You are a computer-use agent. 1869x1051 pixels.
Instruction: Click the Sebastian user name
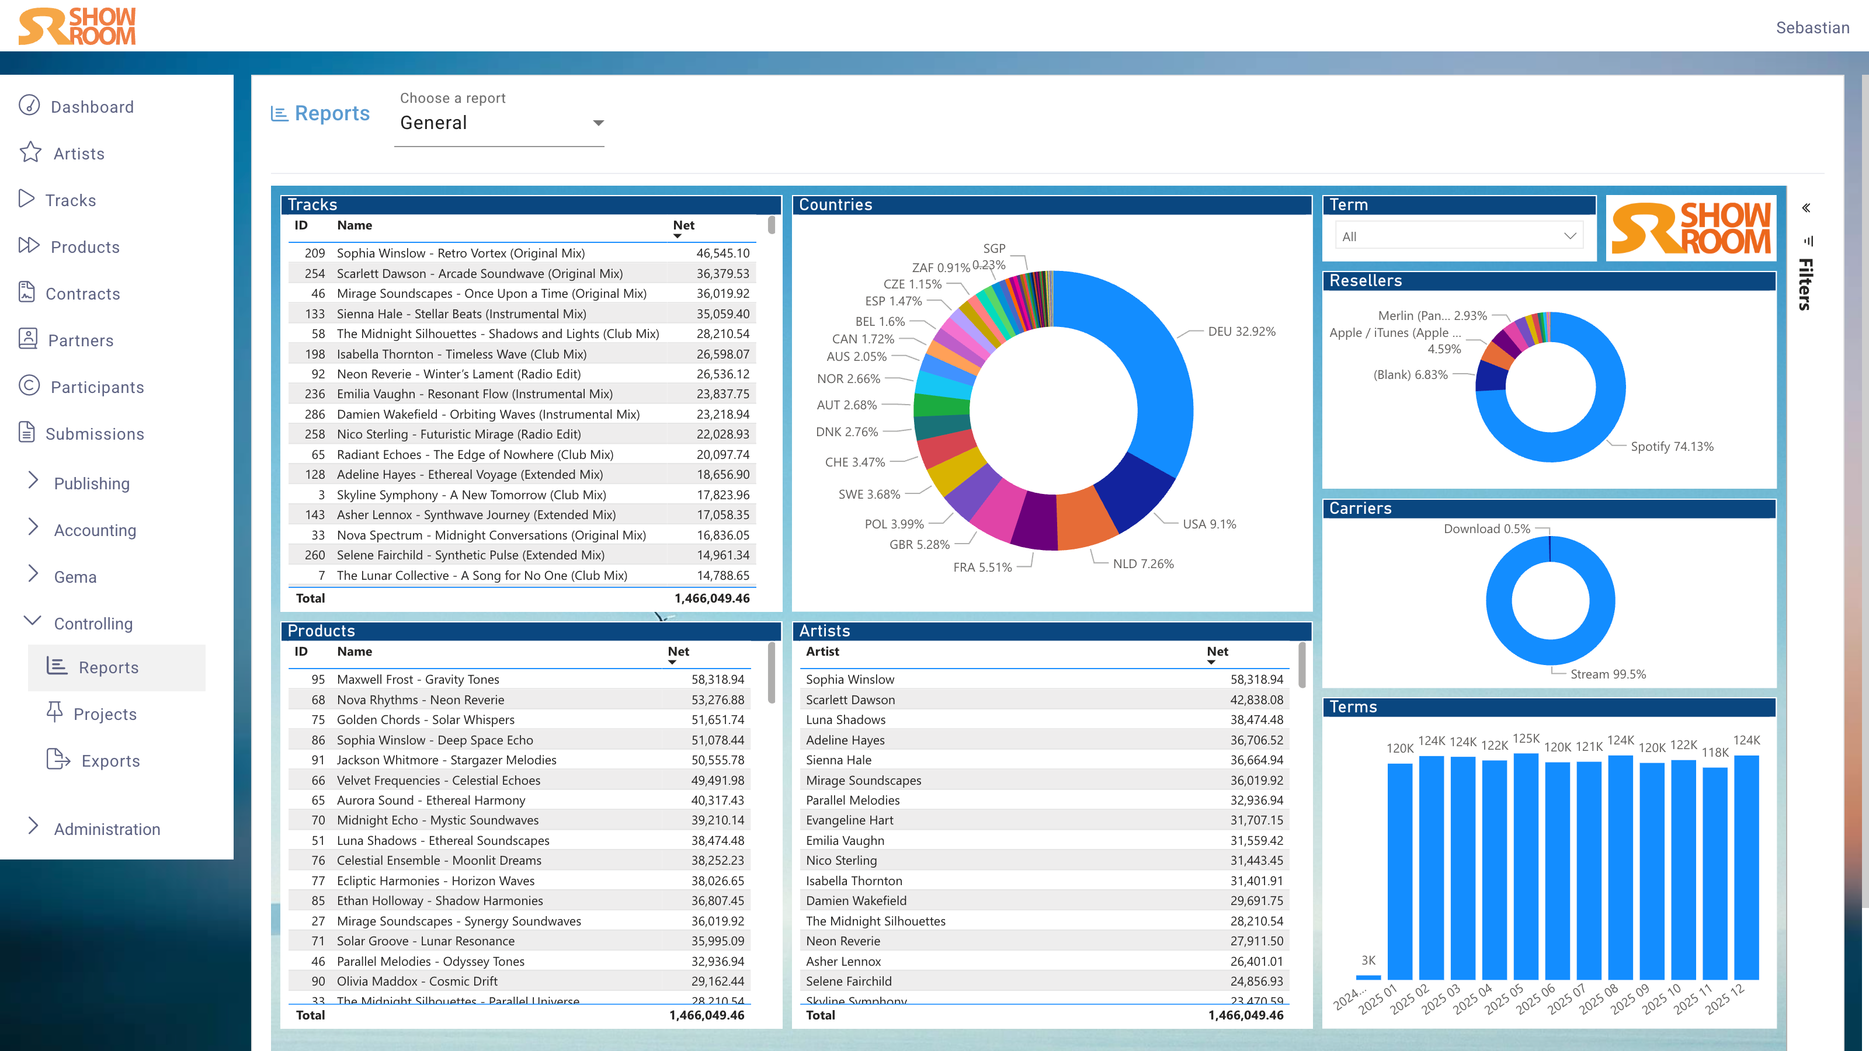[1812, 27]
